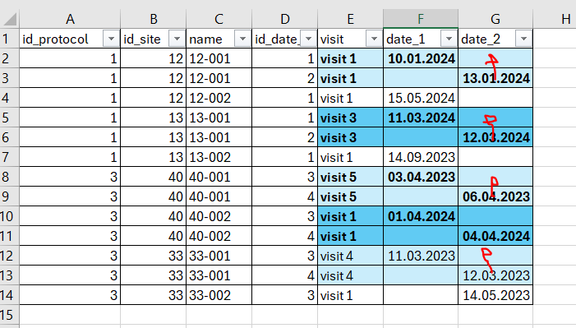Screen dimensions: 576x328
Task: Open the visit column filter dropdown
Action: click(374, 39)
